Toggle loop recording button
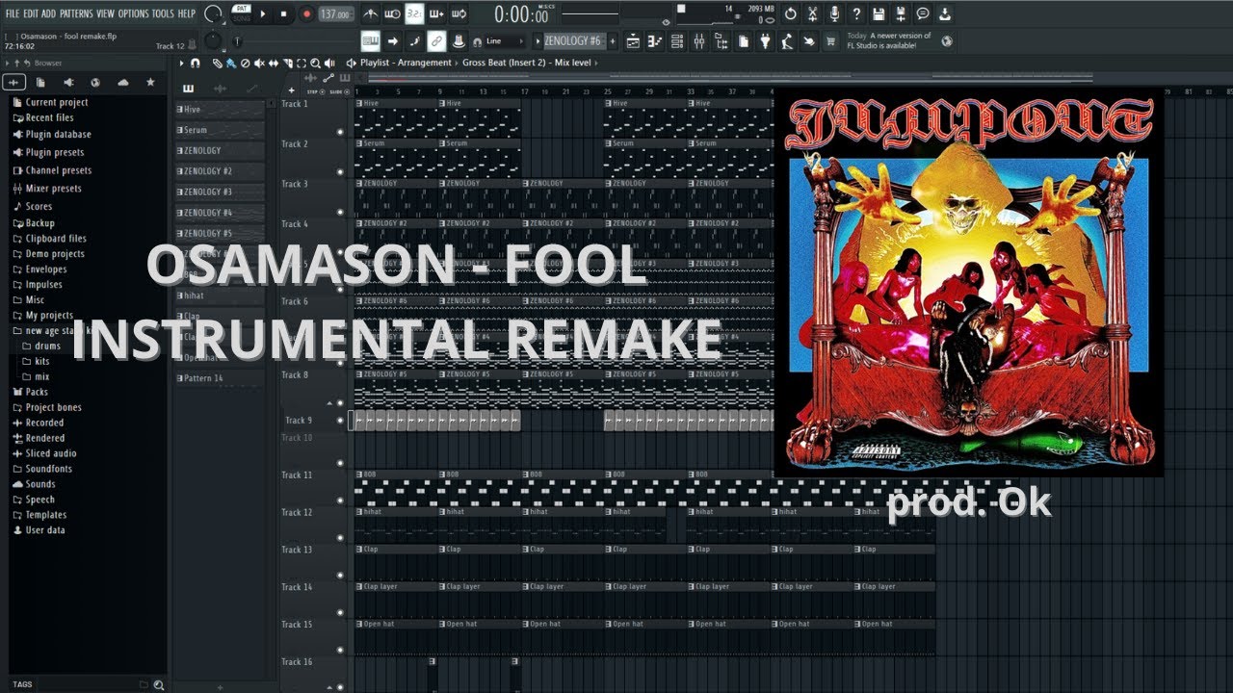 [459, 13]
